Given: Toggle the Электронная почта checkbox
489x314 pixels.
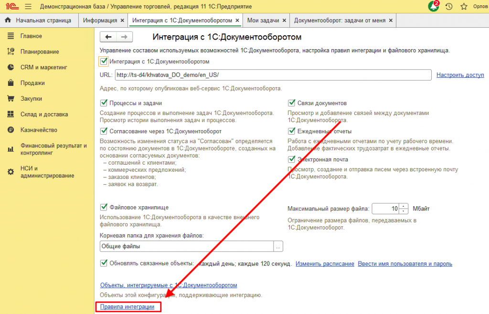Looking at the screenshot, I should [x=292, y=159].
